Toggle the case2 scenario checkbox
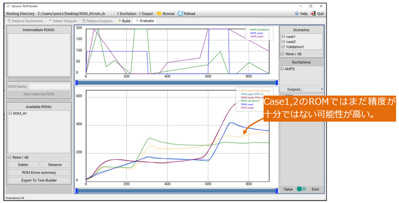Screen dimensions: 399x203 [283, 42]
